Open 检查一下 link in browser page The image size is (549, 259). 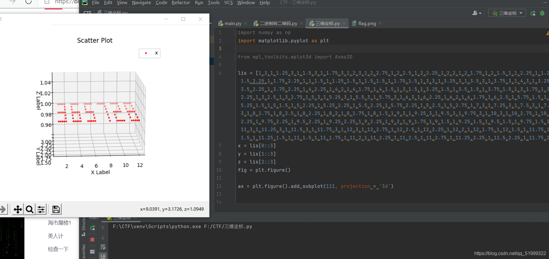coord(58,249)
